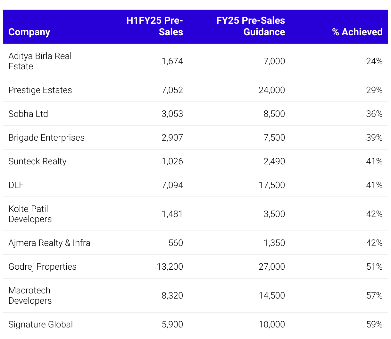Click Godrej Properties pre-sales value 13,200
The height and width of the screenshot is (339, 391).
[x=170, y=267]
